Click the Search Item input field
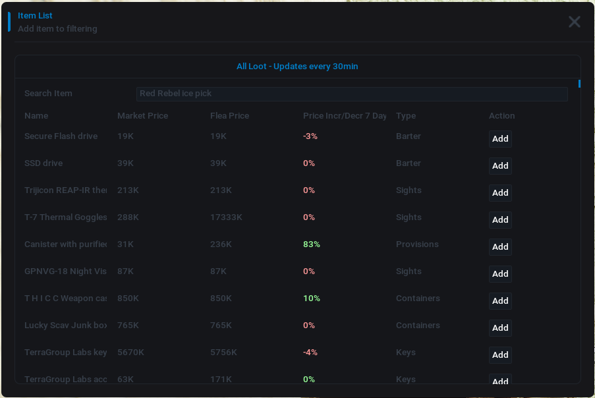The image size is (595, 398). click(x=352, y=94)
